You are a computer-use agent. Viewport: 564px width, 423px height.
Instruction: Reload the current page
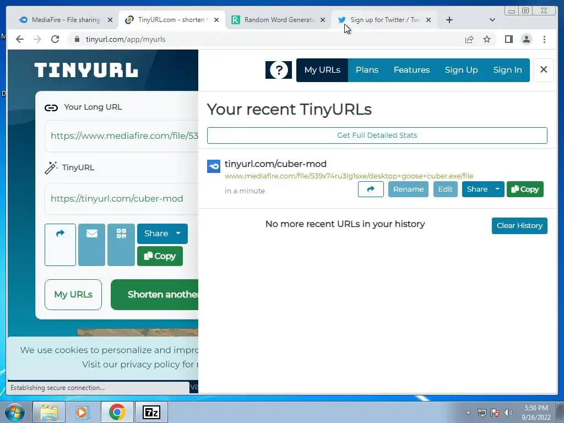click(55, 39)
